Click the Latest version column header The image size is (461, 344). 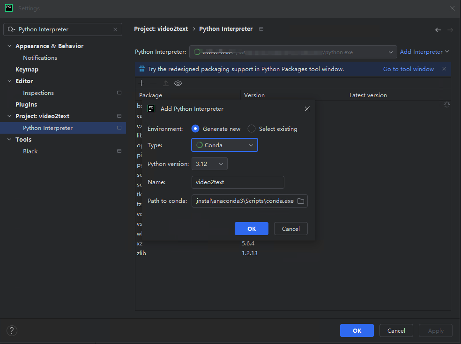click(398, 95)
